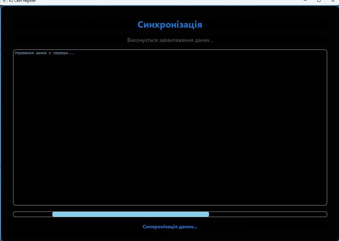This screenshot has height=241, width=339.
Task: Click the 'Синхронізація даних...' label below the progress bar
Action: coord(170,226)
